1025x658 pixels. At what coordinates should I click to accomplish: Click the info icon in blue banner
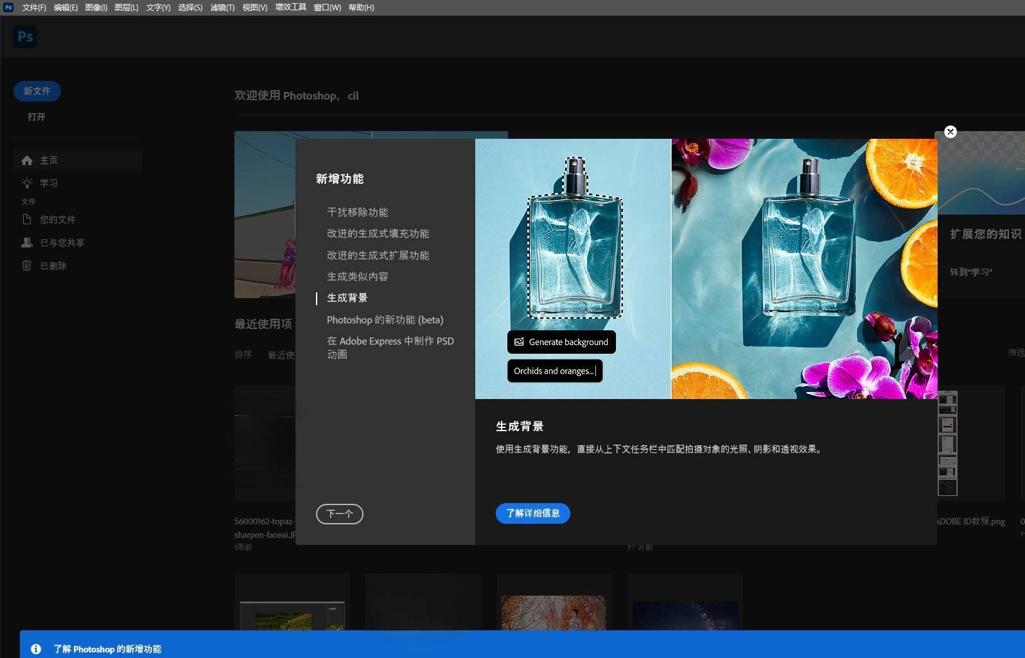pyautogui.click(x=36, y=649)
